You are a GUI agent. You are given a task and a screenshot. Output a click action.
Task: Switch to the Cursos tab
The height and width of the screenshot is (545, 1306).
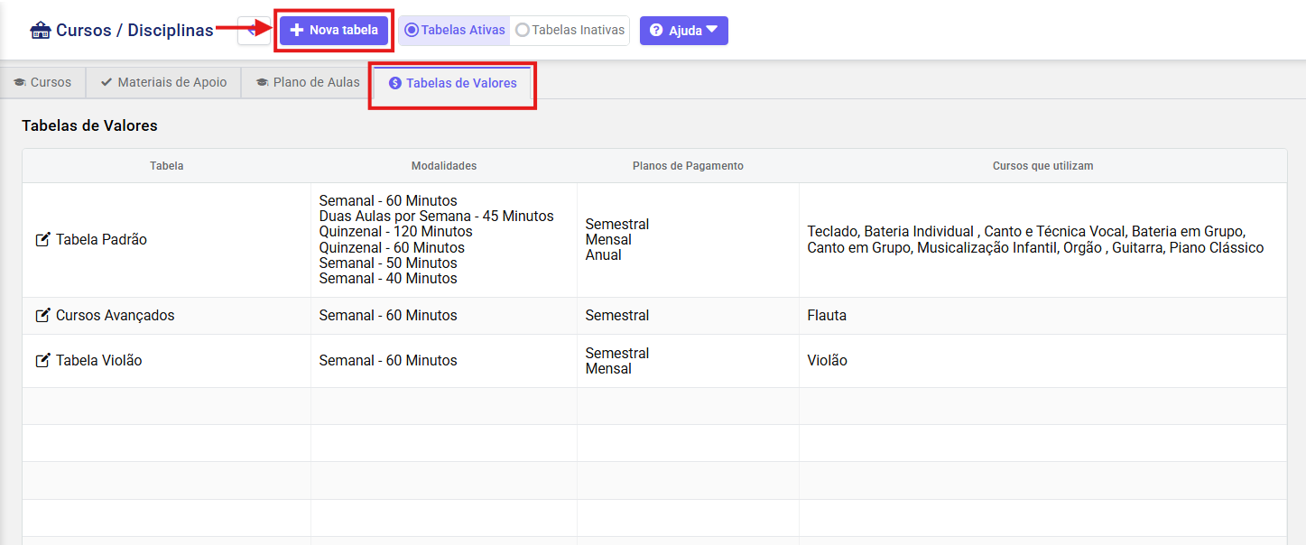(x=42, y=82)
